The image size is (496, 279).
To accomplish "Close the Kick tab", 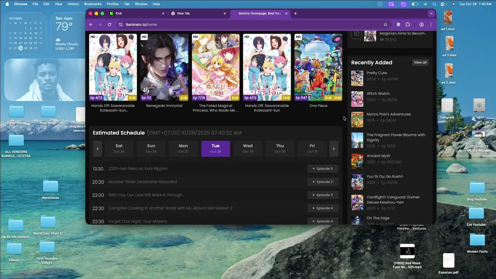I will (x=164, y=13).
